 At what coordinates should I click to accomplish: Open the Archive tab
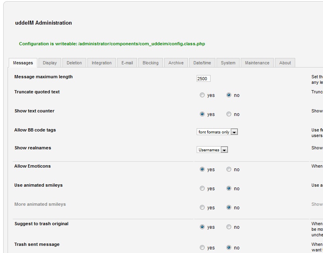(x=176, y=63)
